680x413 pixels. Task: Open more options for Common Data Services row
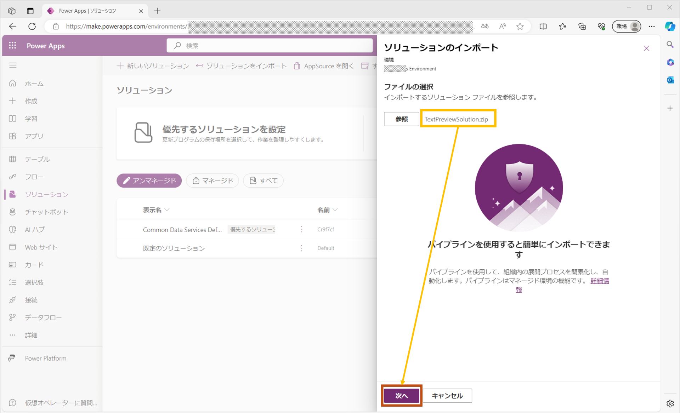tap(301, 229)
